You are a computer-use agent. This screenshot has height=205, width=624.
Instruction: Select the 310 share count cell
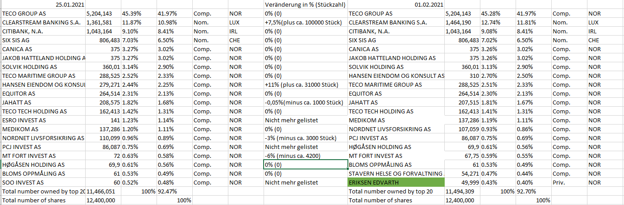coord(462,76)
